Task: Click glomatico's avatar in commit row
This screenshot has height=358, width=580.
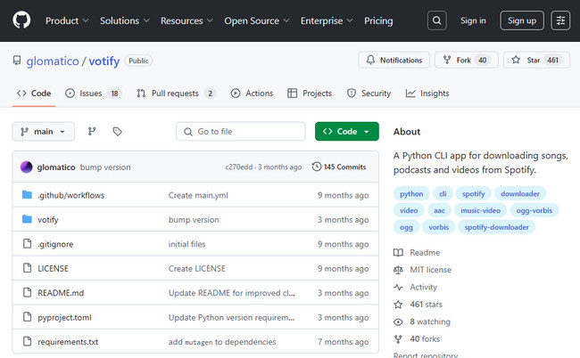Action: click(x=26, y=167)
